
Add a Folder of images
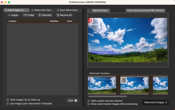tap(29, 15)
